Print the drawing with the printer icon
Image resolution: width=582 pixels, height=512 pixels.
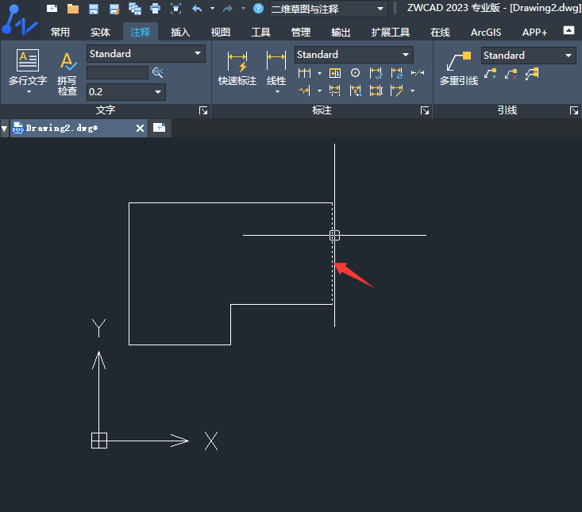pos(155,9)
